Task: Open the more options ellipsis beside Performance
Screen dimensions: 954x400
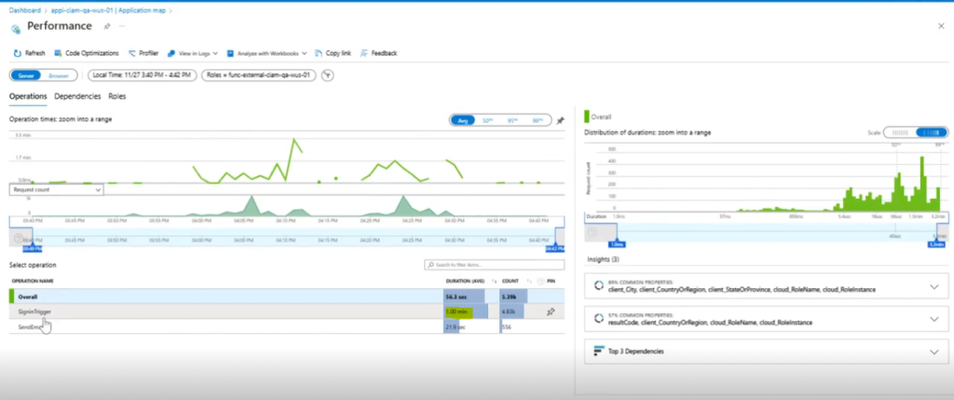Action: [122, 26]
